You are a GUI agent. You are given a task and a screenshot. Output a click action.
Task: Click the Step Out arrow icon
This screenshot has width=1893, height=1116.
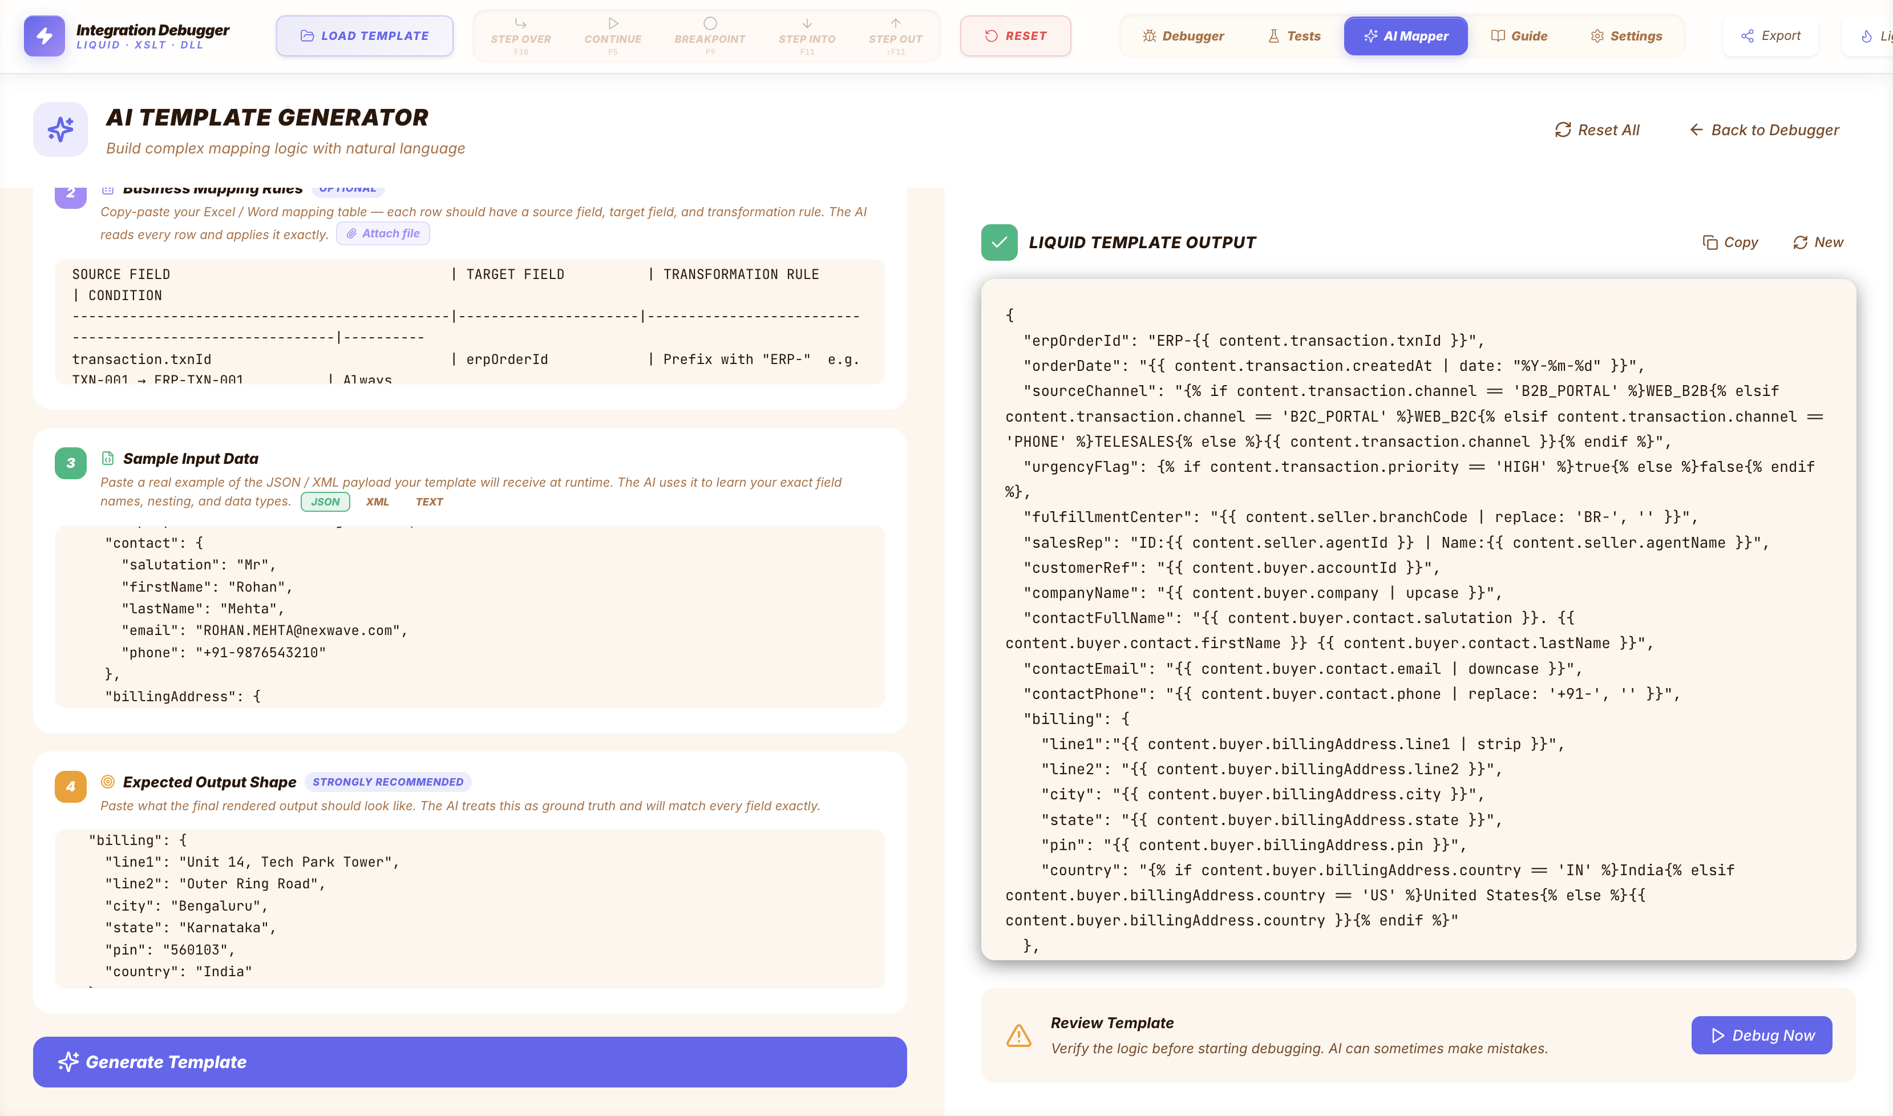coord(895,24)
